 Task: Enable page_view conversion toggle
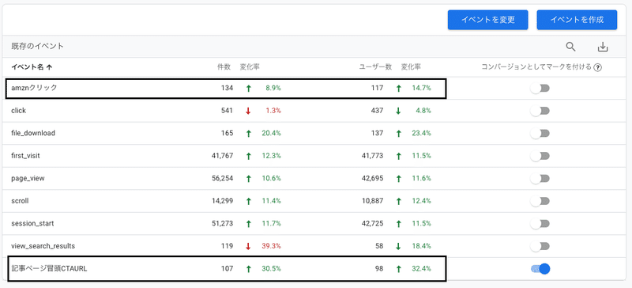(x=540, y=178)
